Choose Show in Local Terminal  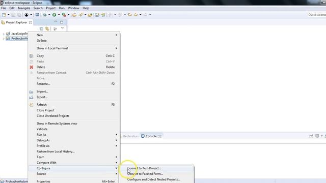(x=74, y=48)
